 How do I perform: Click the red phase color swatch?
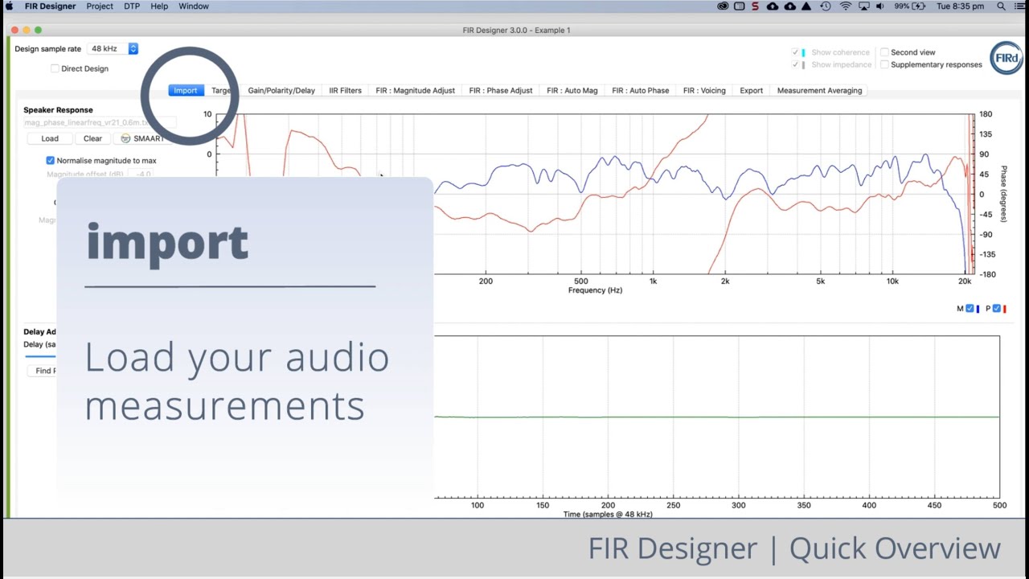click(x=1005, y=308)
